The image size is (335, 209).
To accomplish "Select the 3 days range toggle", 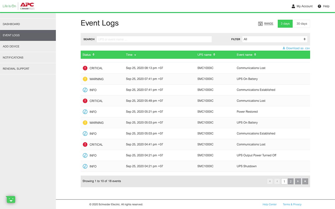I will [x=285, y=24].
